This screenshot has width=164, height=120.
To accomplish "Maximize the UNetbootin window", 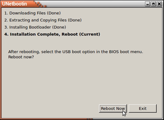I will pos(153,4).
